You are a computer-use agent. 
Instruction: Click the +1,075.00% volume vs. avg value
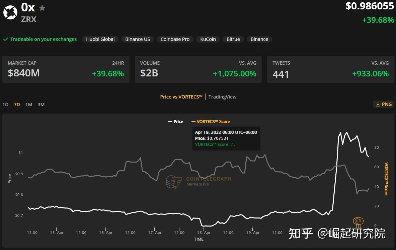[x=235, y=74]
